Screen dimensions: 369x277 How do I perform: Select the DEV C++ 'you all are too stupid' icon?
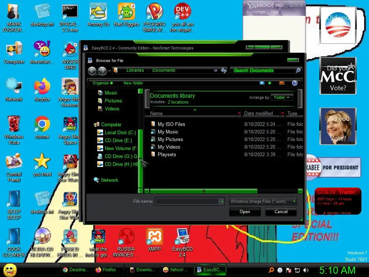[182, 17]
